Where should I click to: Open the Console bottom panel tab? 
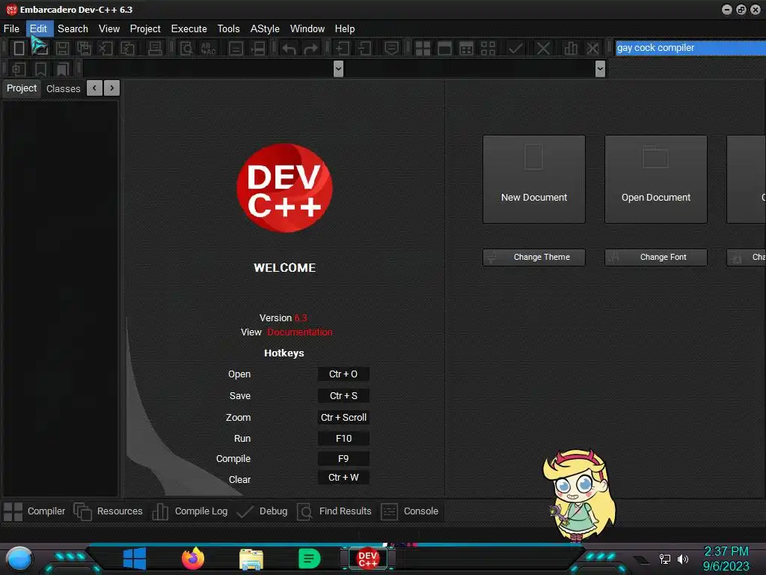410,511
